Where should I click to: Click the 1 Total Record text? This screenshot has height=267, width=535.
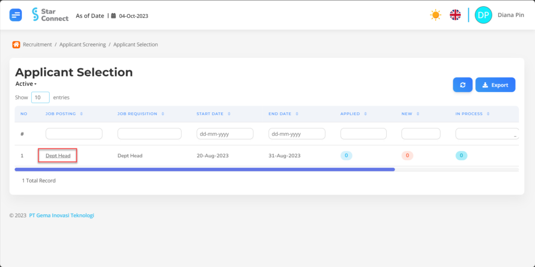pos(39,181)
